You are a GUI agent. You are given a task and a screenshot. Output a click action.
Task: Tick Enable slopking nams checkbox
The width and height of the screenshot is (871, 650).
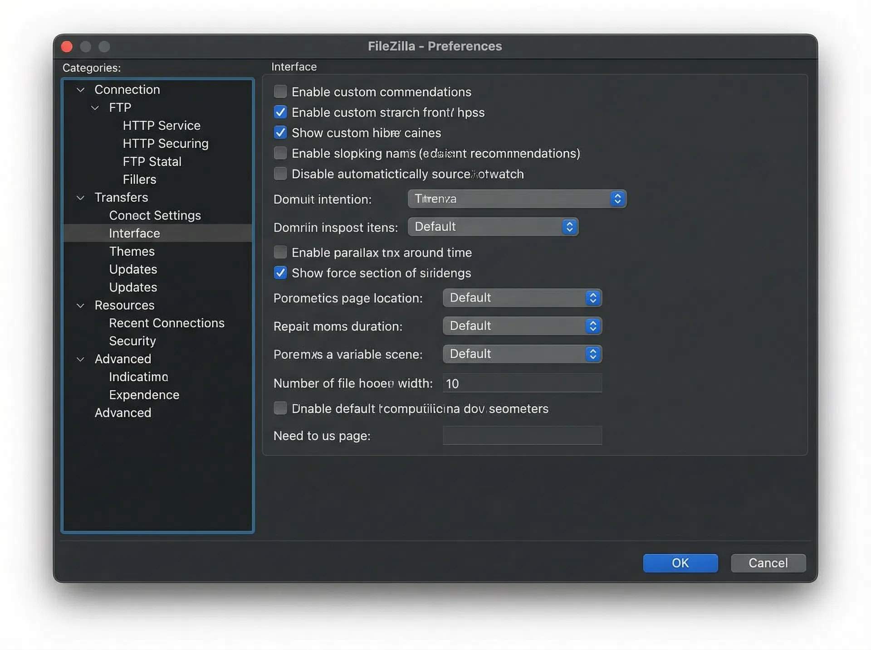click(280, 153)
